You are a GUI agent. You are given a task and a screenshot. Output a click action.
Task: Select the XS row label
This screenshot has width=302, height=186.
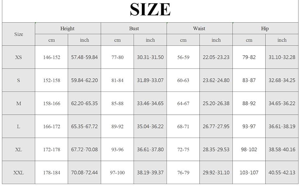tap(19, 57)
